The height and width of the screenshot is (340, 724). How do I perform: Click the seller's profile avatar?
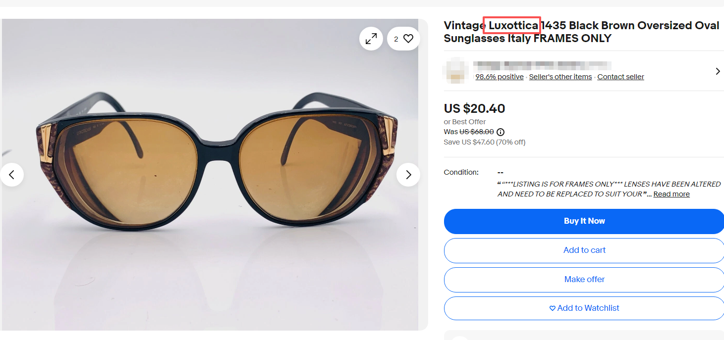click(x=455, y=70)
